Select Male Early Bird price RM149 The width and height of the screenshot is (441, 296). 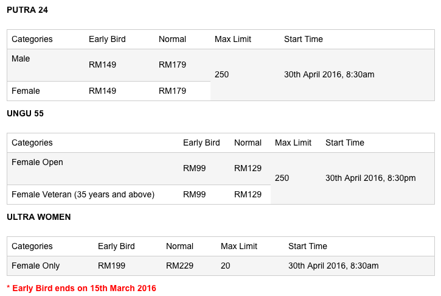(x=102, y=65)
